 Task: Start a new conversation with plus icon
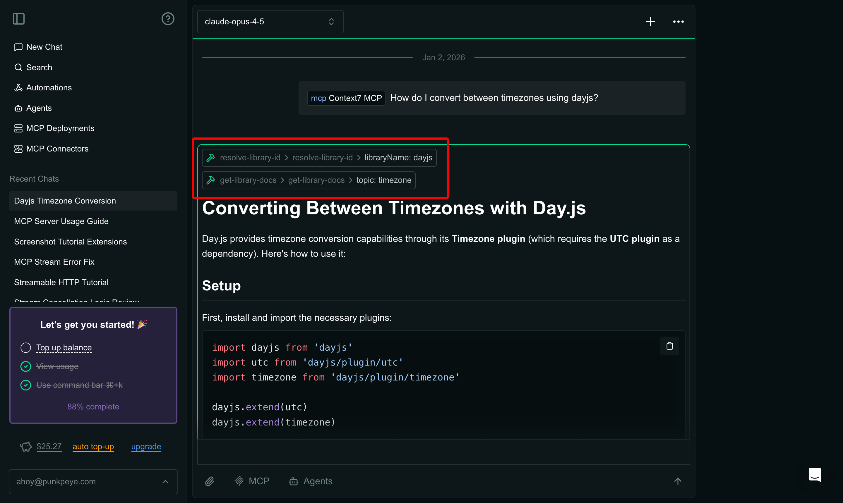(650, 22)
